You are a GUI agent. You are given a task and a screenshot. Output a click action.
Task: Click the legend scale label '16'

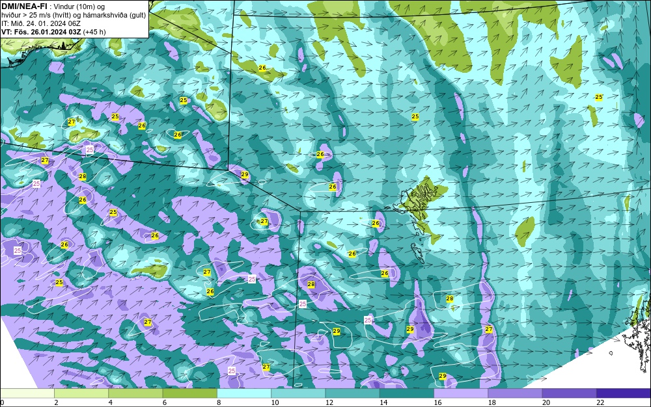(x=437, y=402)
